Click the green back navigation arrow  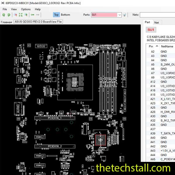coord(32,15)
